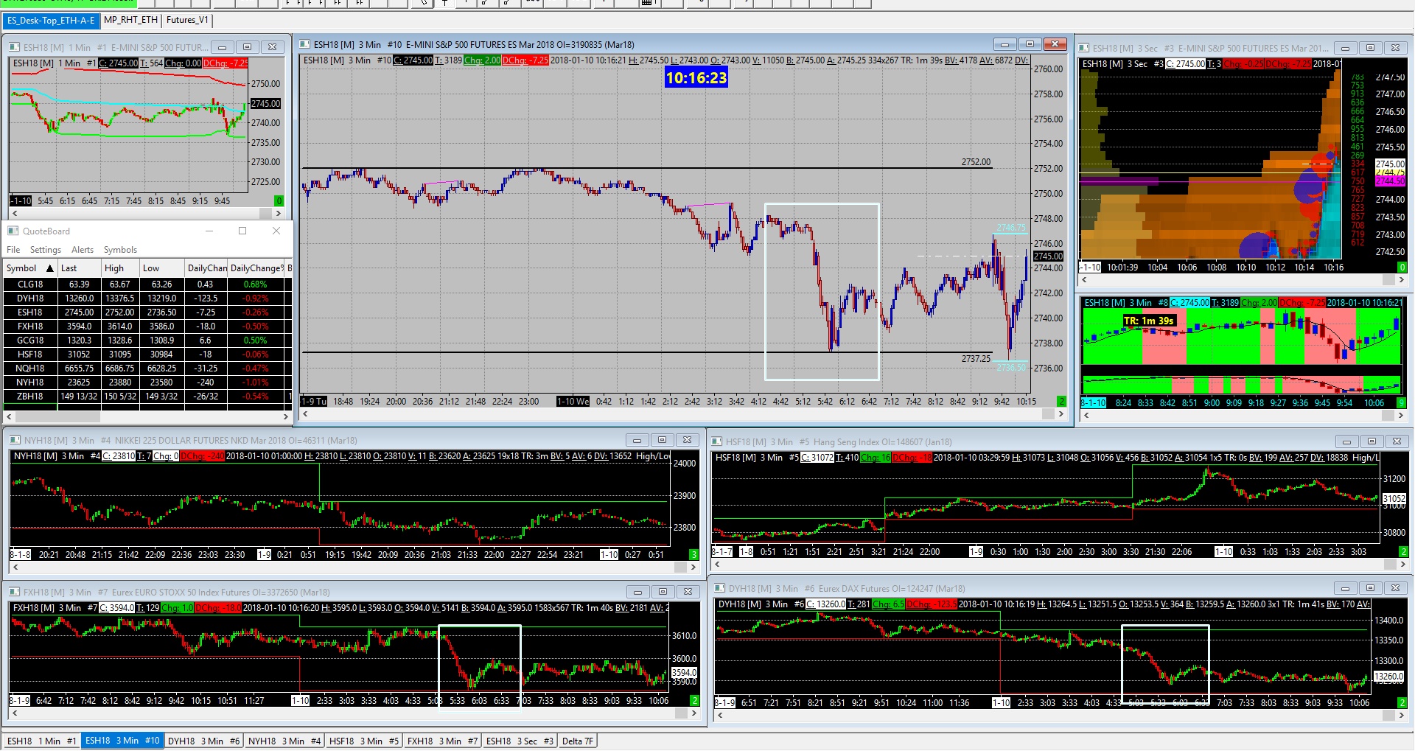Click the right scroll arrow of ESH18 3 Sec chart
1415x751 pixels.
click(1401, 279)
